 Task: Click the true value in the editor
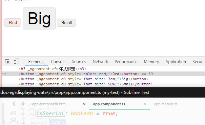pos(109,113)
